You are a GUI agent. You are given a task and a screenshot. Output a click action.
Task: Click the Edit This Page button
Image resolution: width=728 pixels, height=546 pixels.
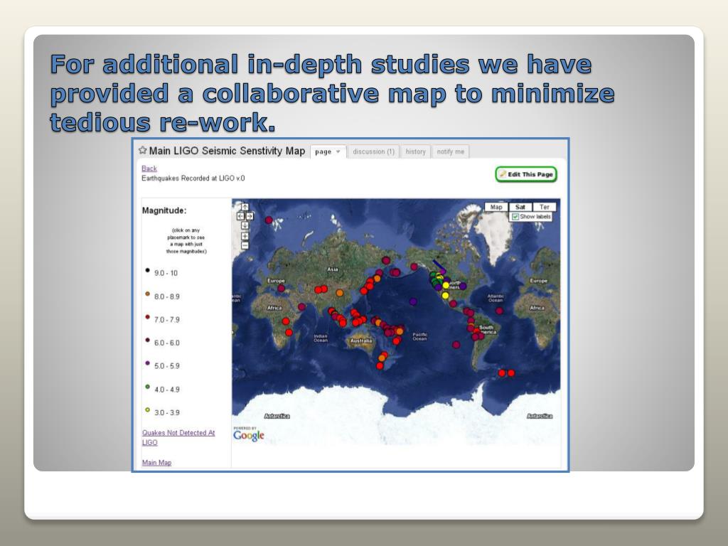[526, 175]
